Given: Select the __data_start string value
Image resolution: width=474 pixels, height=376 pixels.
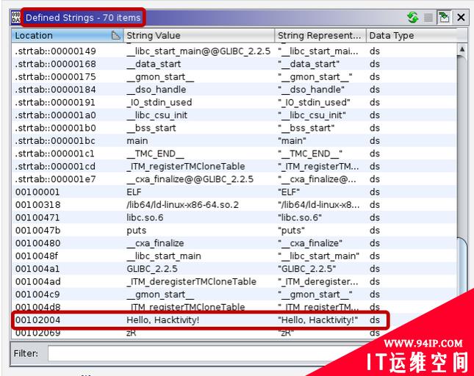Looking at the screenshot, I should pos(154,64).
